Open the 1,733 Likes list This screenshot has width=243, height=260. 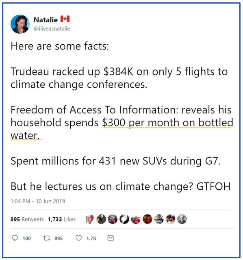point(62,219)
